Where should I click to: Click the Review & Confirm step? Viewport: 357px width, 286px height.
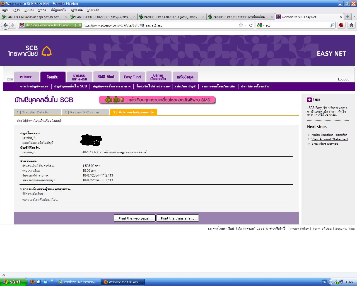tap(86, 112)
